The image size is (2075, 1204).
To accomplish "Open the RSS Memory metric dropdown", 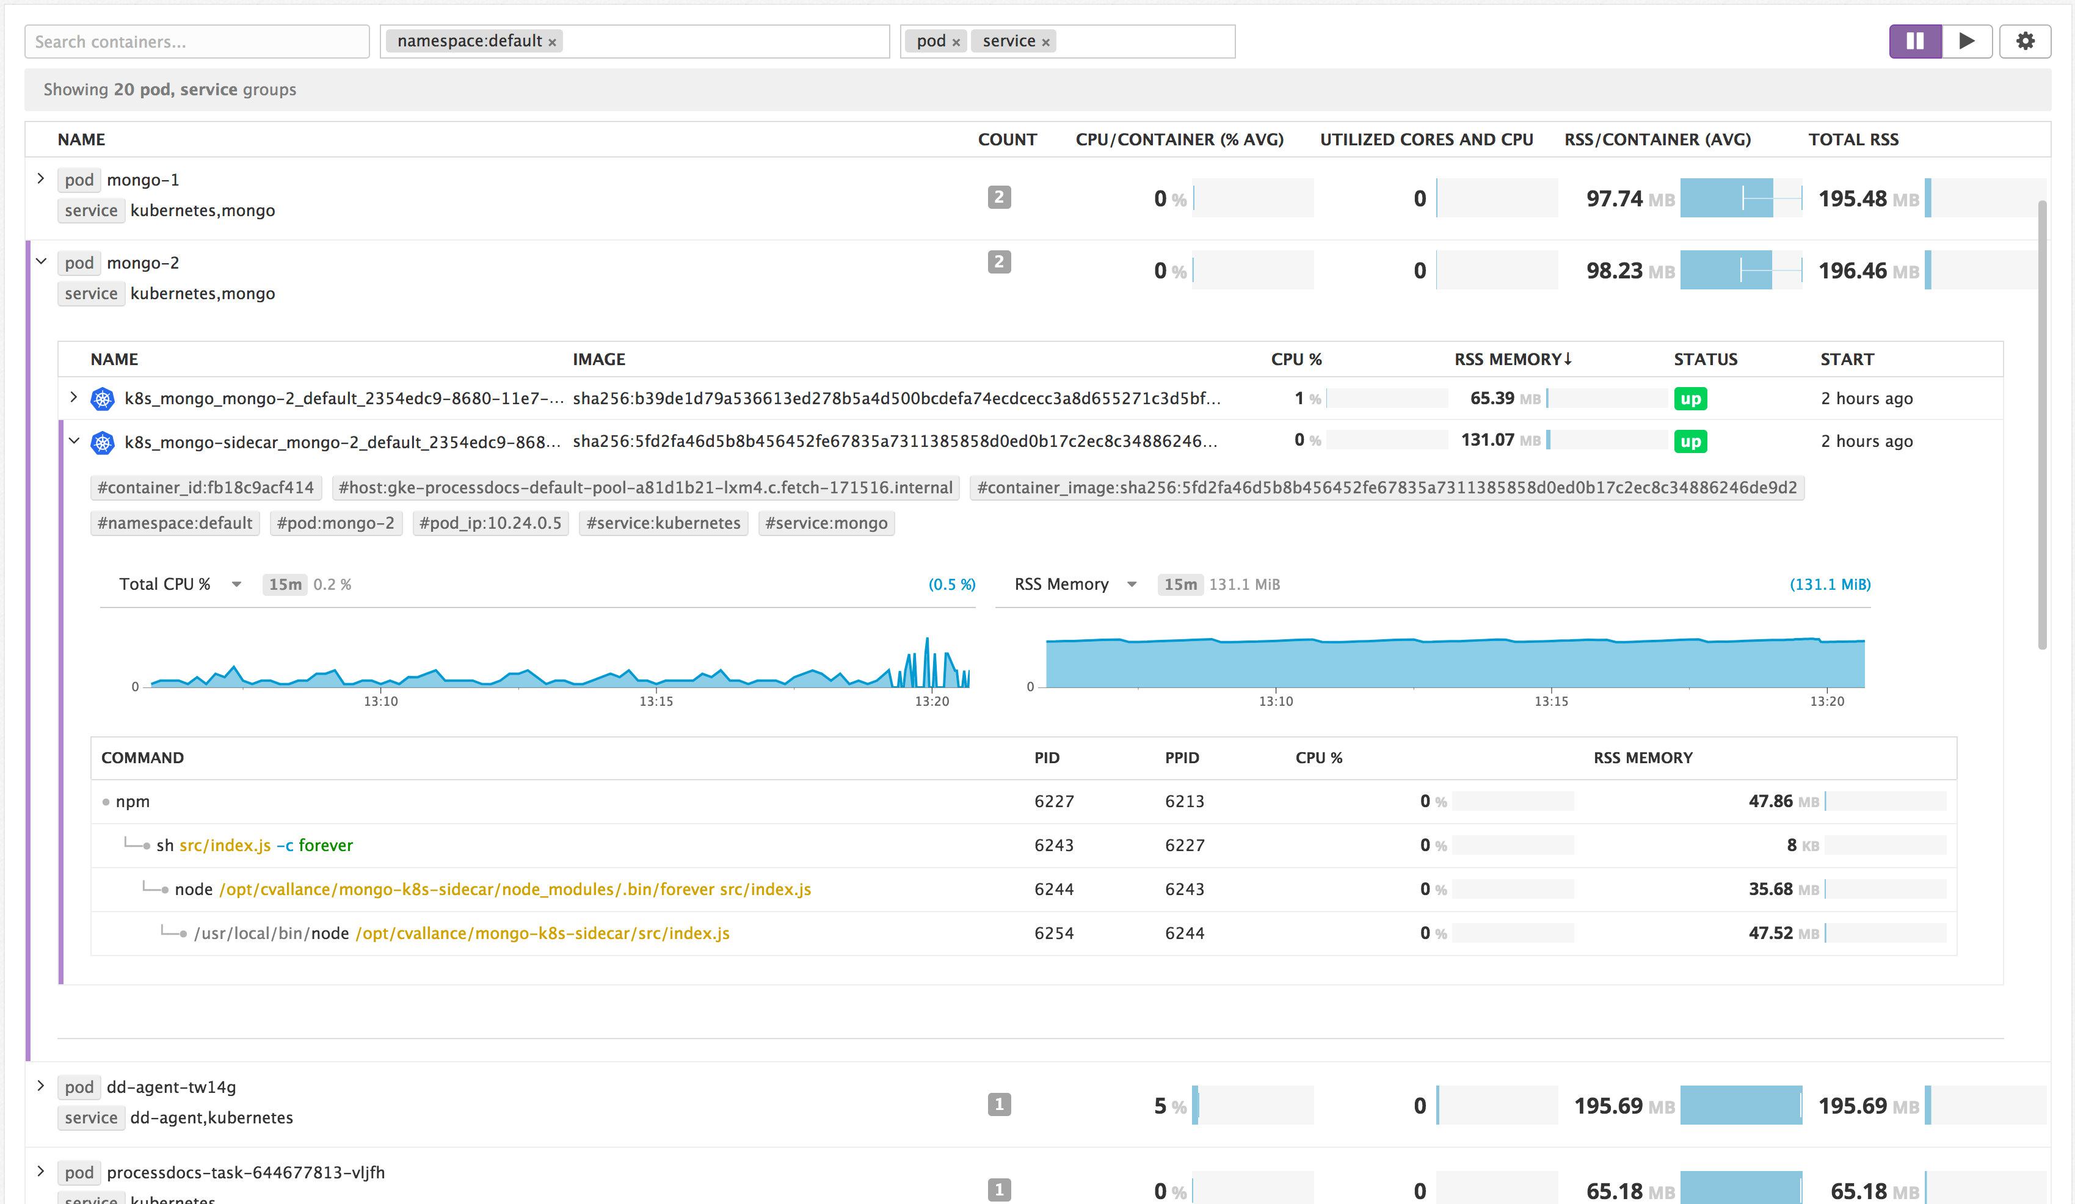I will tap(1132, 584).
